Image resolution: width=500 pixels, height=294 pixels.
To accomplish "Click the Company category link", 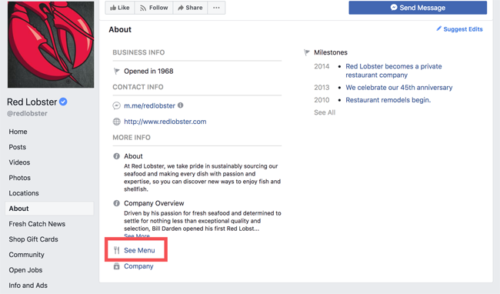I will [x=138, y=266].
